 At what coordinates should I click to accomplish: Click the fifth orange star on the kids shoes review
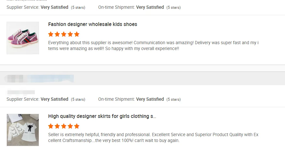[x=77, y=34]
